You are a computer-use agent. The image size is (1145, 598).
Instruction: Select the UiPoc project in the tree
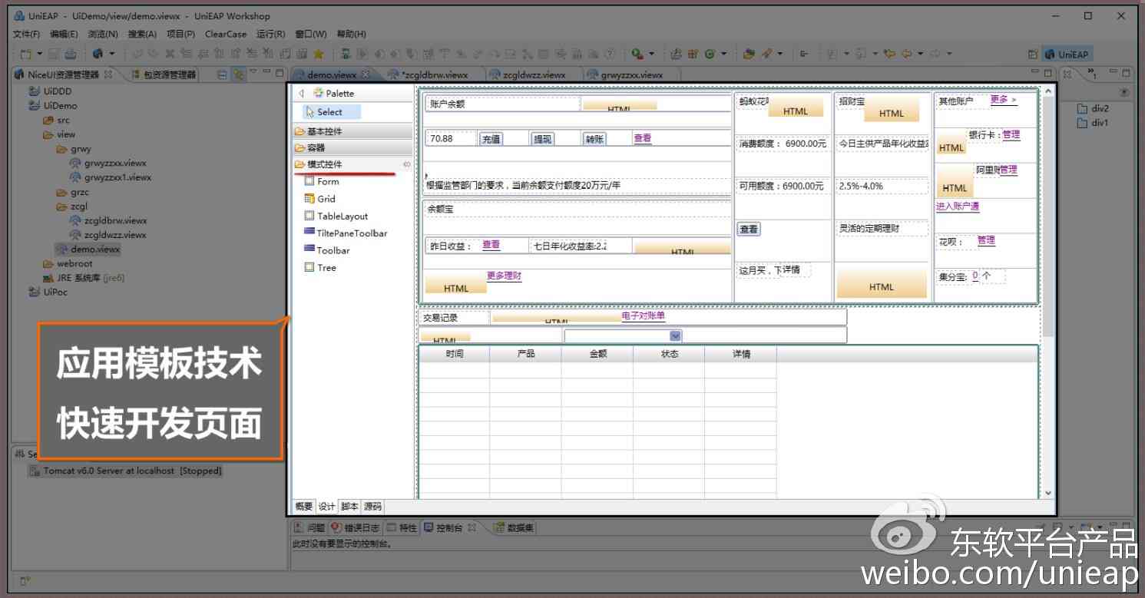[48, 292]
